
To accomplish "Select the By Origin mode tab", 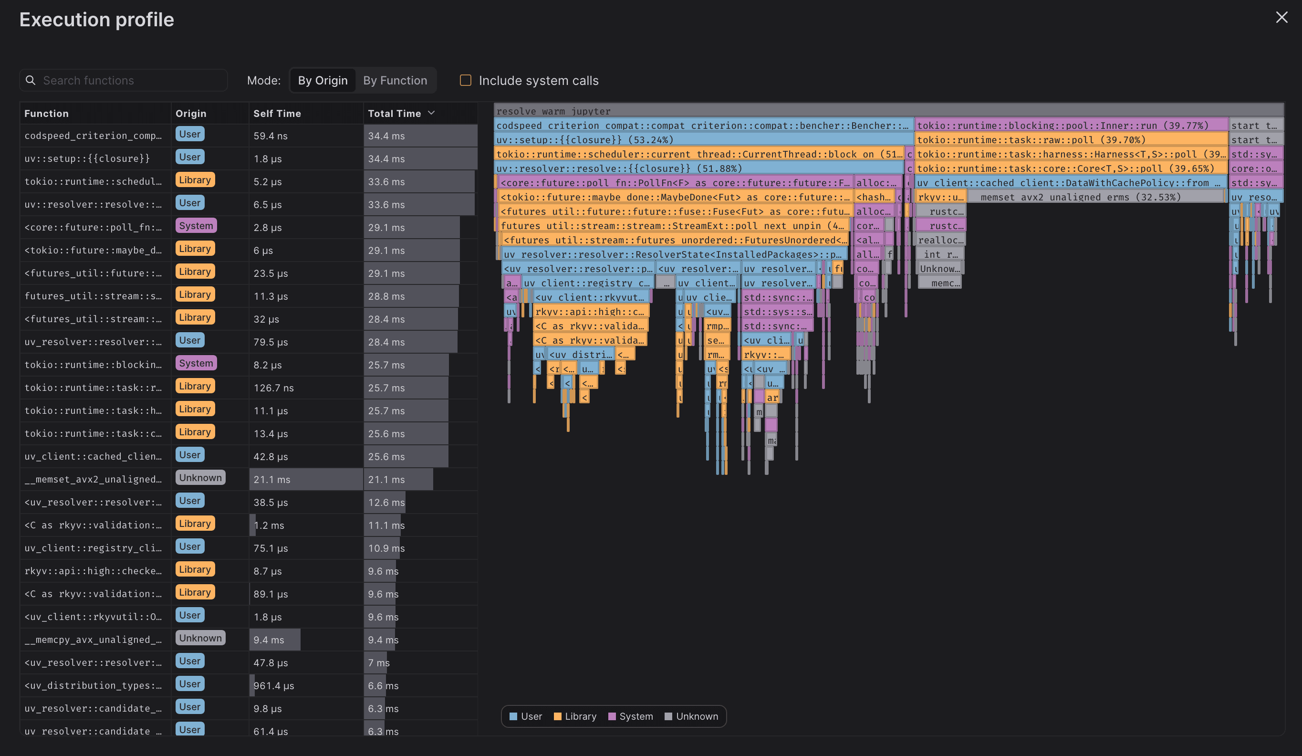I will 323,81.
